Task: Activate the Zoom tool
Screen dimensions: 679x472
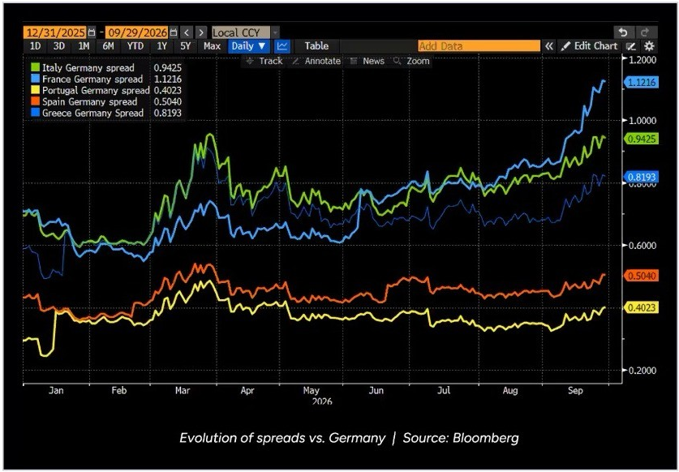Action: coord(411,61)
